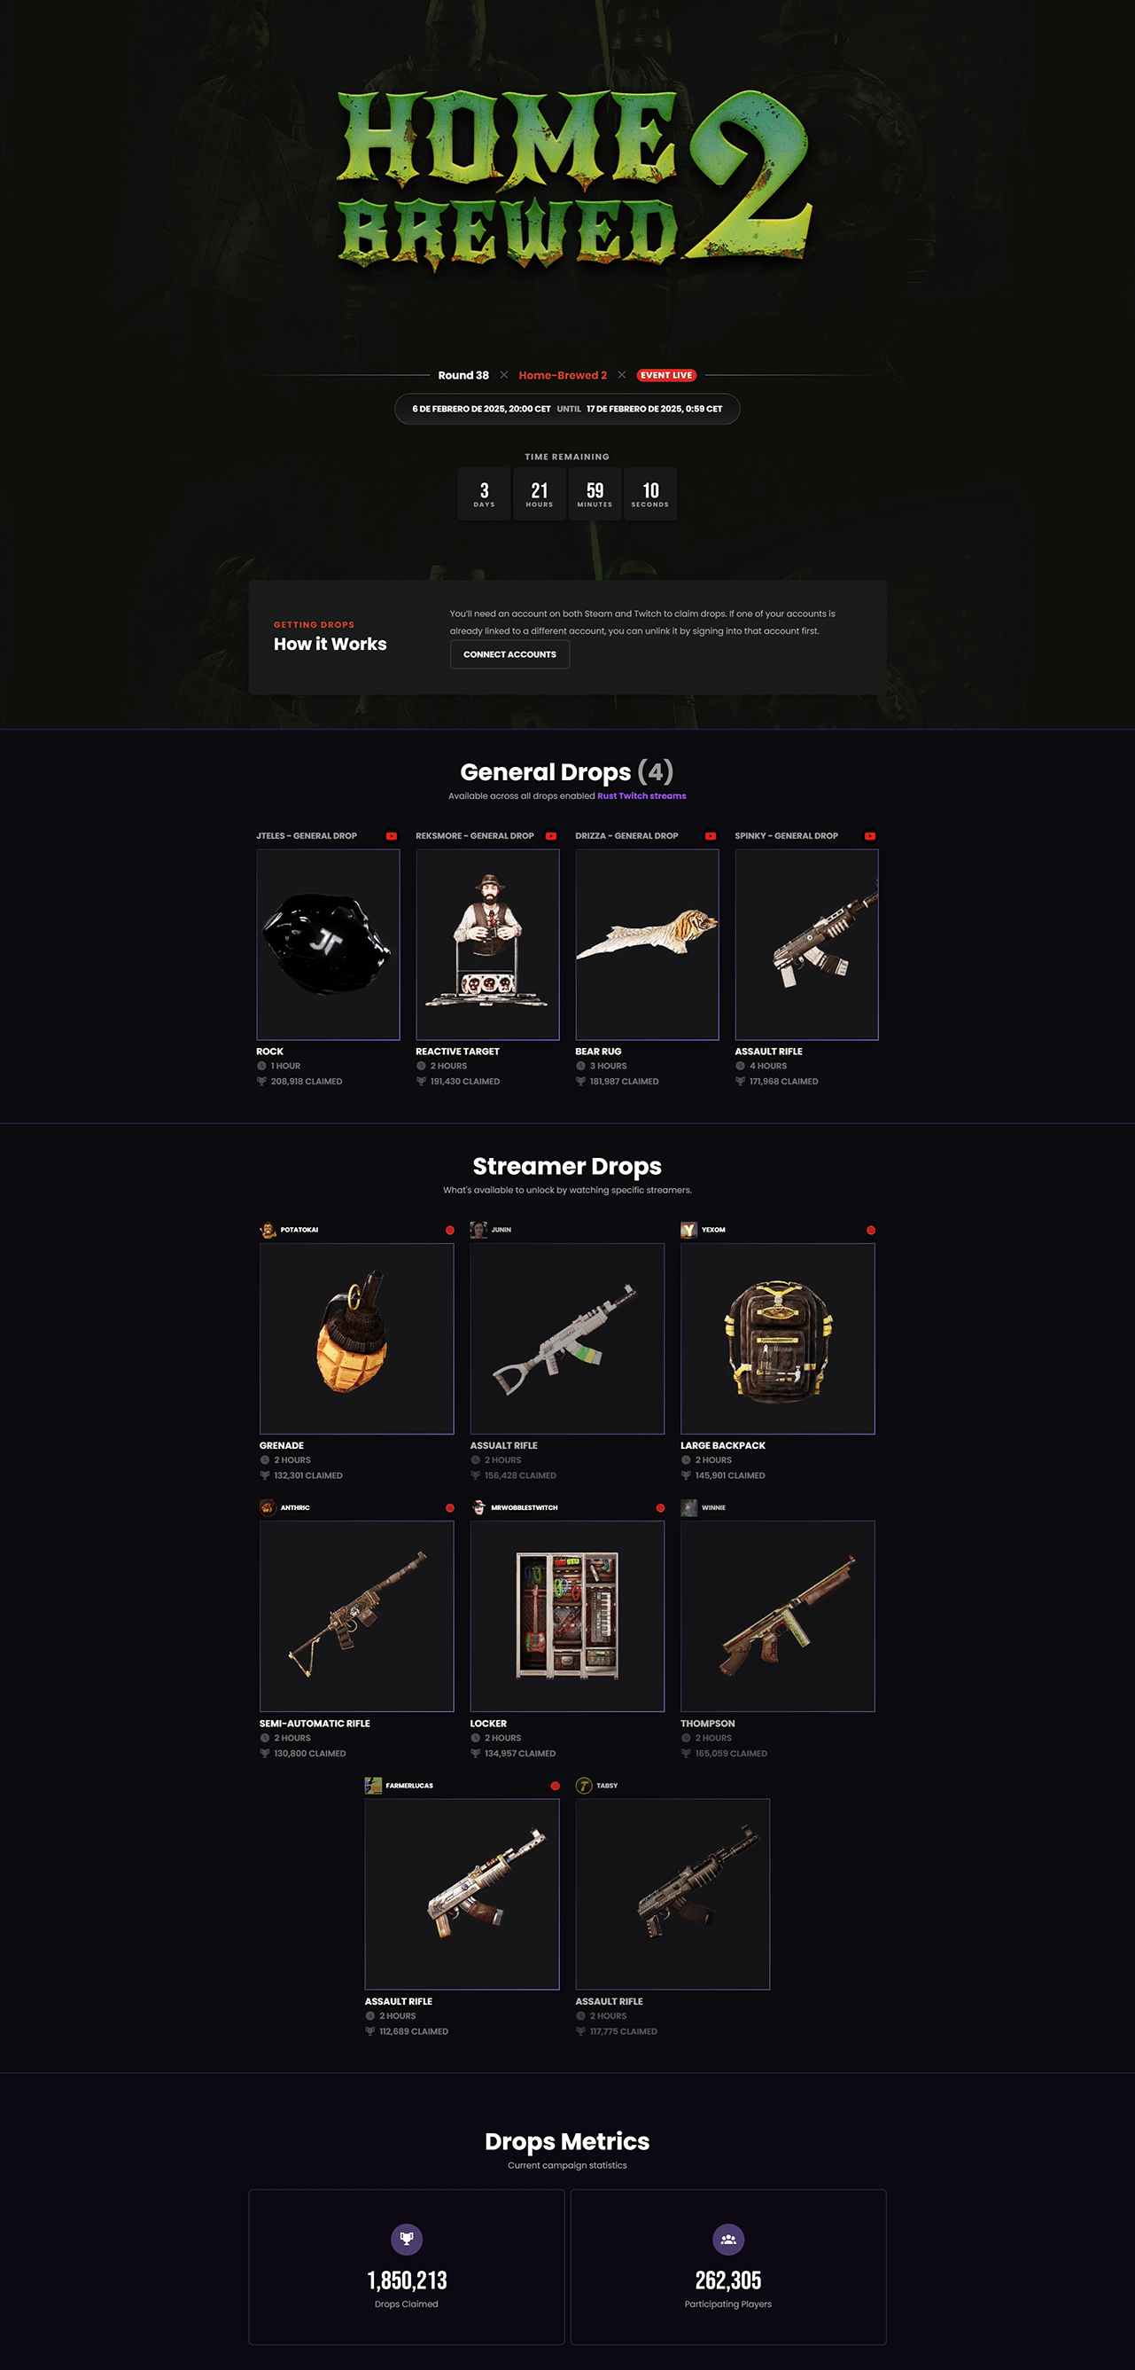Open the Bear Rug drop thumbnail
Image resolution: width=1135 pixels, height=2370 pixels.
pos(647,945)
